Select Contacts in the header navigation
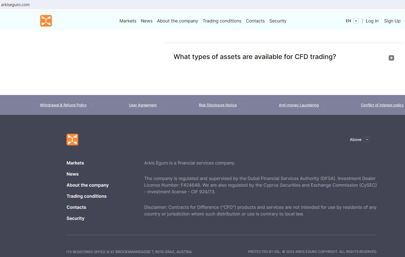Viewport: 405px width, 257px height. pyautogui.click(x=255, y=21)
